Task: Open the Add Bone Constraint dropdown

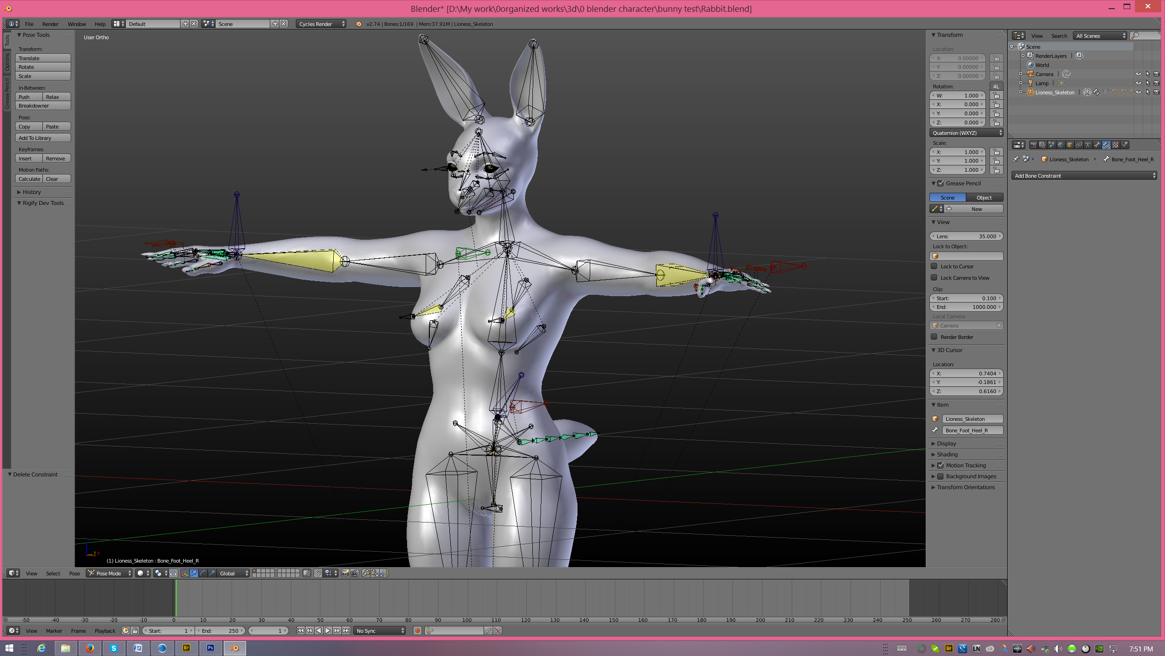Action: coord(1084,175)
